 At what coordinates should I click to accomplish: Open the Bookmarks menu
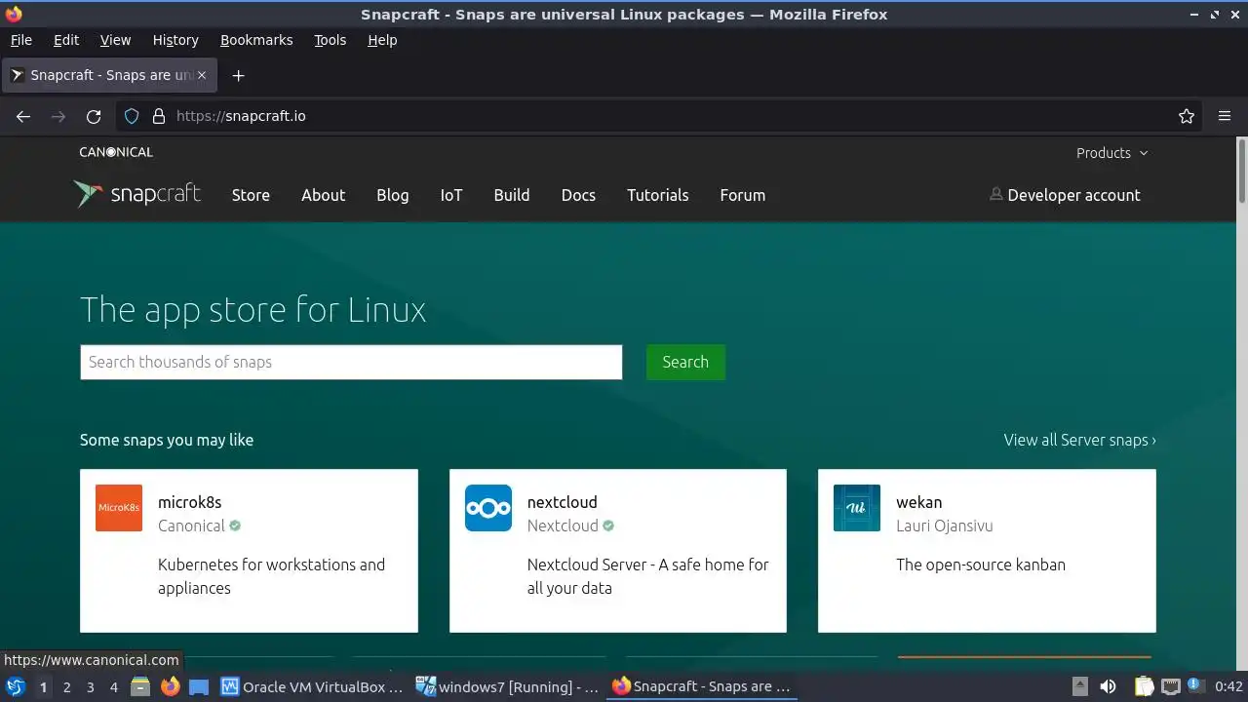pos(256,40)
